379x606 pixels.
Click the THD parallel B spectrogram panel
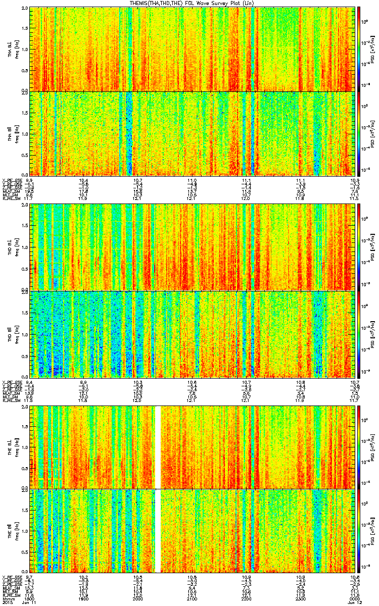point(193,334)
